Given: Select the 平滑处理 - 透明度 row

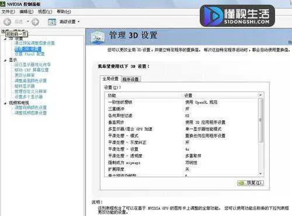Looking at the screenshot, I should [x=182, y=156].
